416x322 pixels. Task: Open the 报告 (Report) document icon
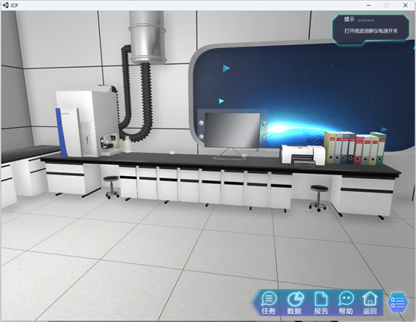321,302
